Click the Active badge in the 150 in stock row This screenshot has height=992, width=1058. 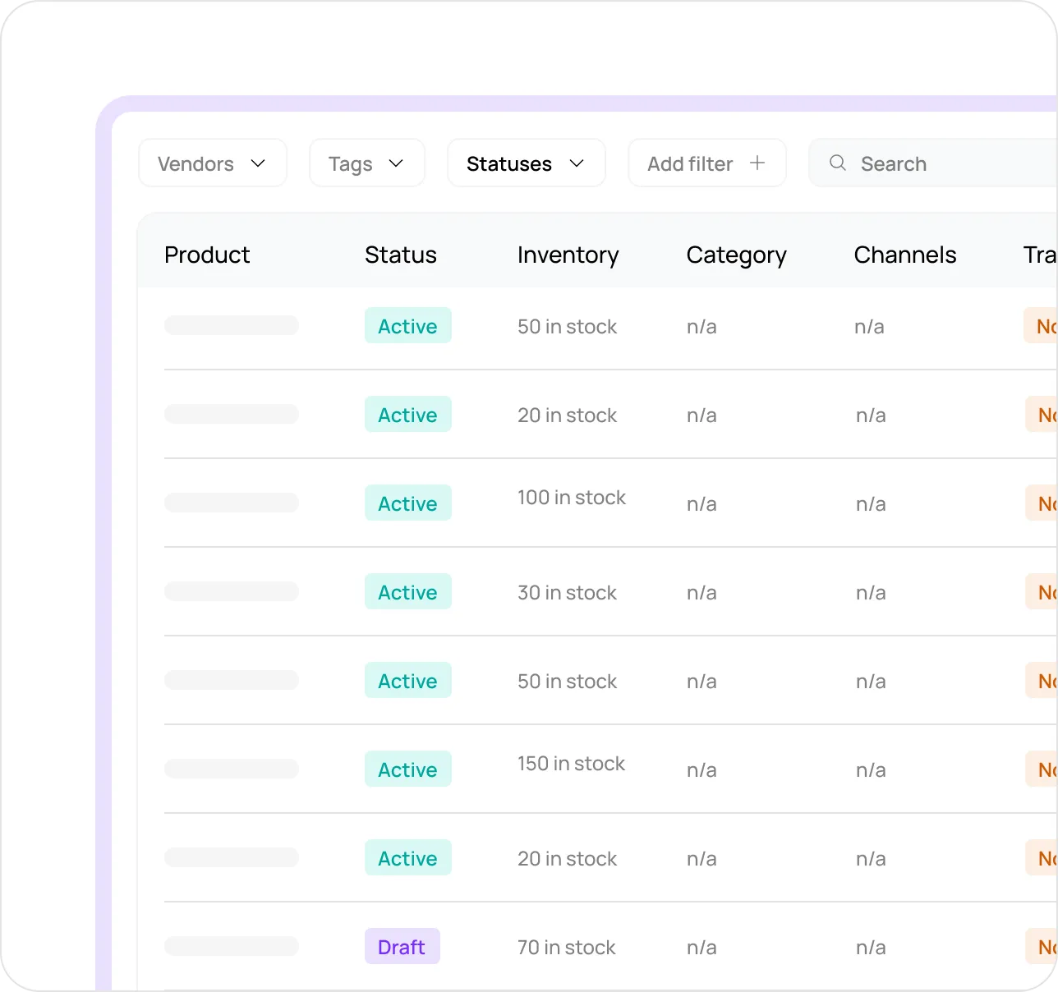(408, 769)
